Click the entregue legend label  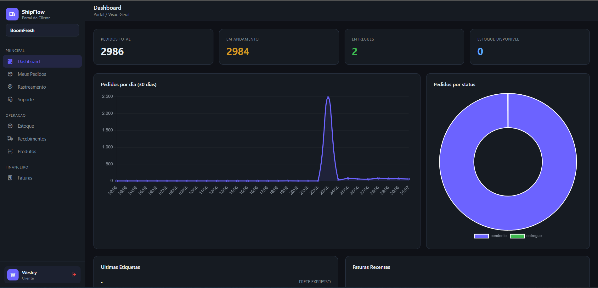(x=534, y=236)
